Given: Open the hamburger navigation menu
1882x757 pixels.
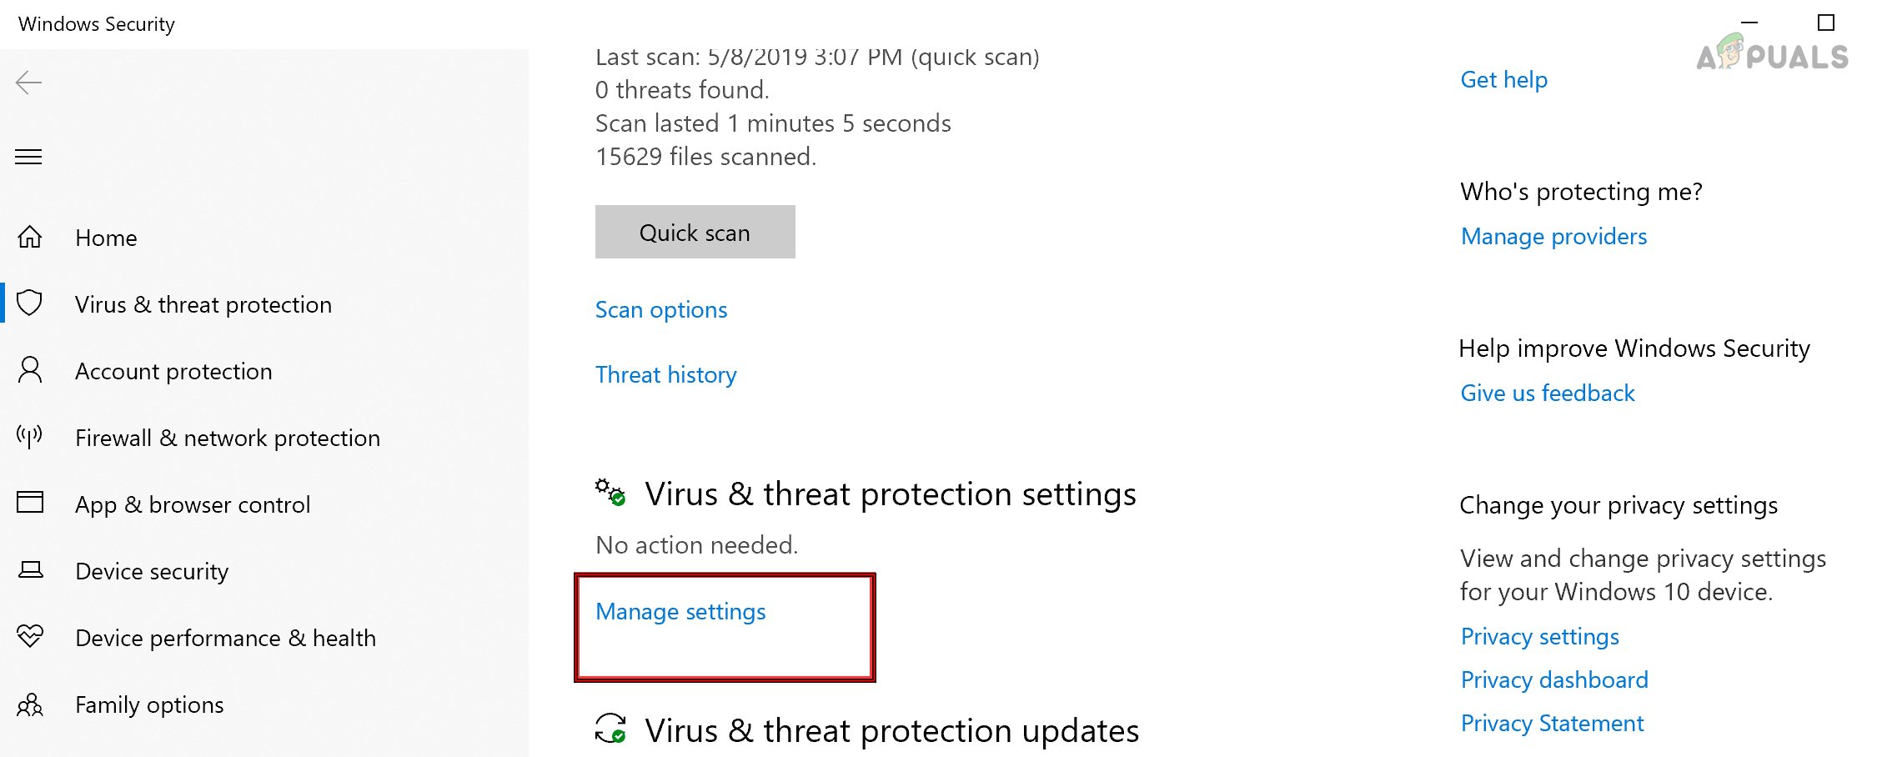Looking at the screenshot, I should (x=28, y=157).
